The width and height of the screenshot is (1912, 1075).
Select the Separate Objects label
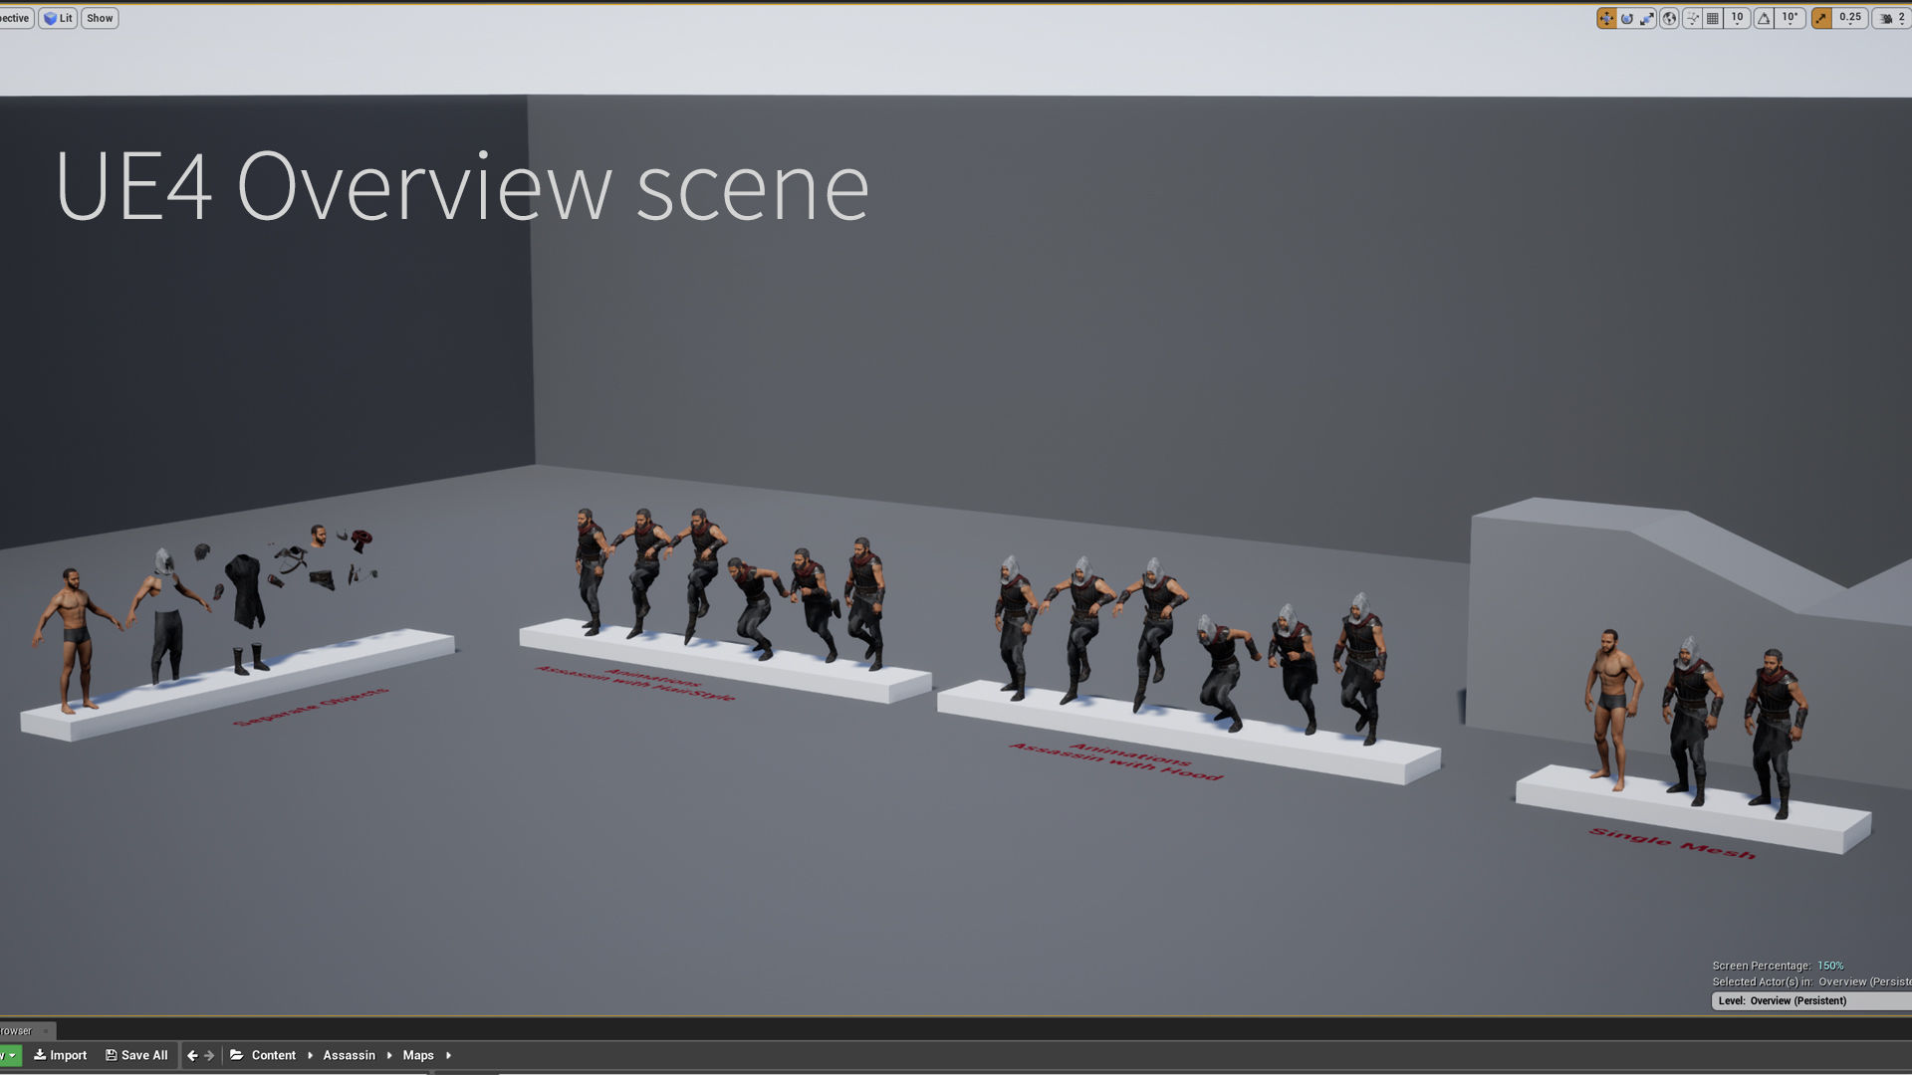(311, 707)
